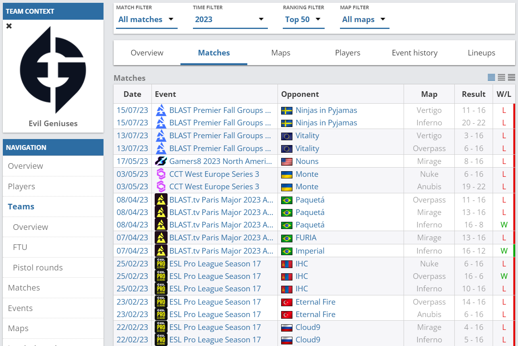The width and height of the screenshot is (518, 346).
Task: Sort the table by the Date column header
Action: tap(133, 94)
